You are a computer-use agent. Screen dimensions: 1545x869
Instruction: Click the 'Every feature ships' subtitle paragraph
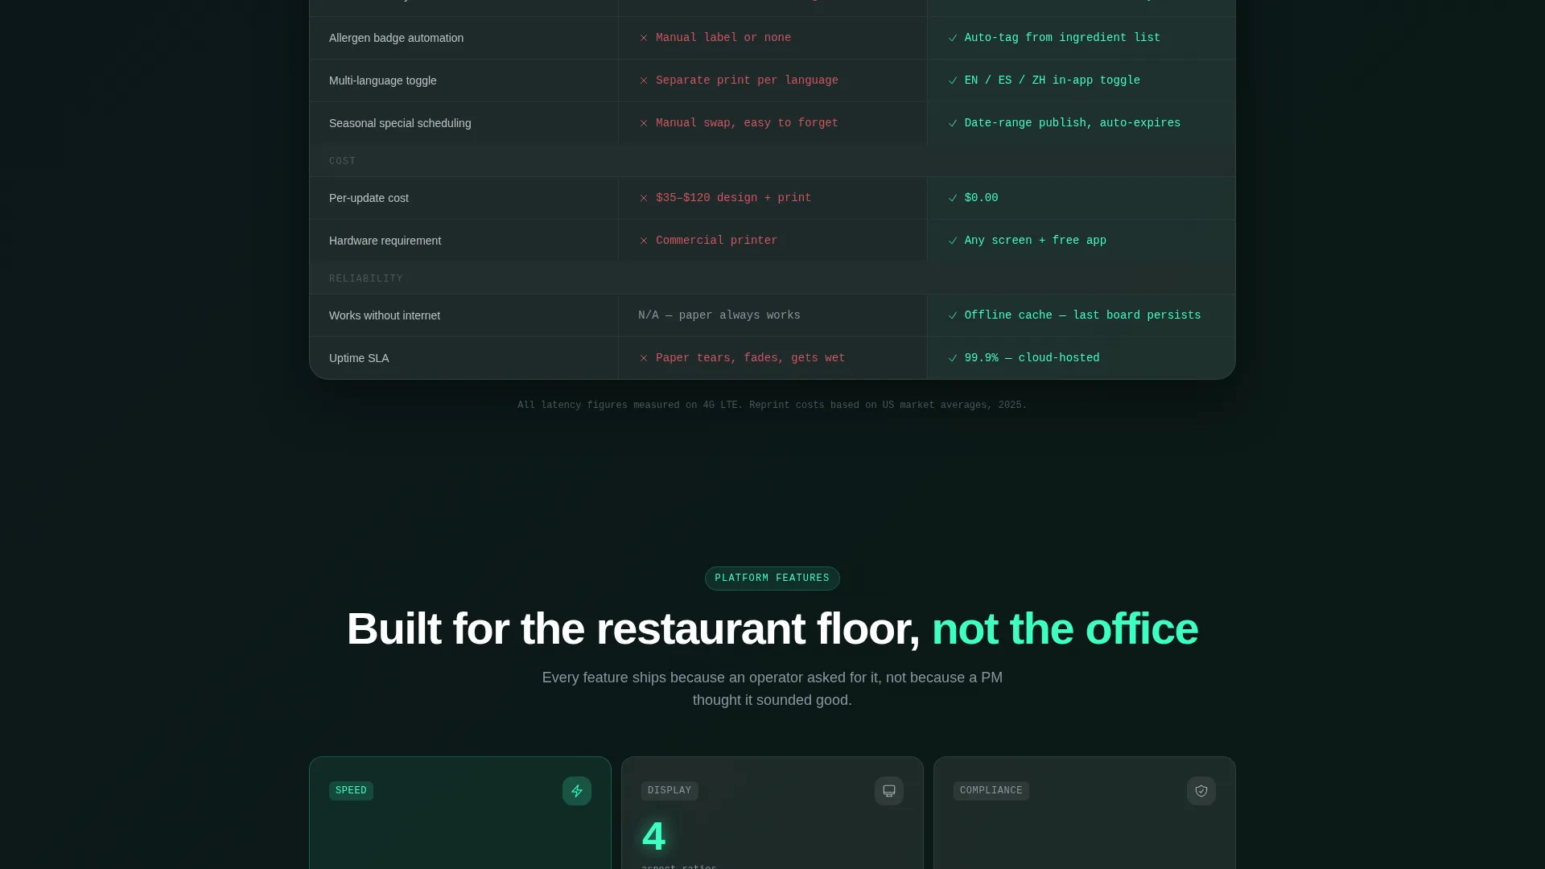772,689
